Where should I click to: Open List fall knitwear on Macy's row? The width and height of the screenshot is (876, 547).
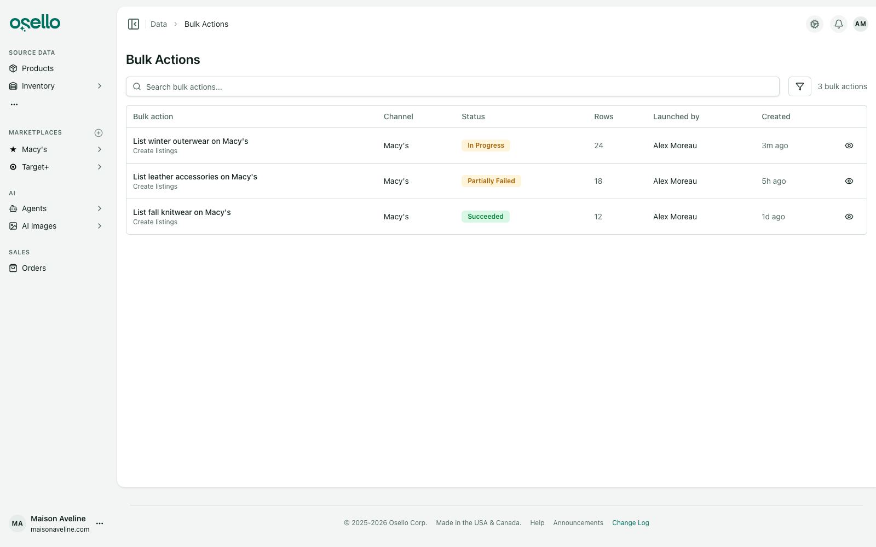click(497, 217)
